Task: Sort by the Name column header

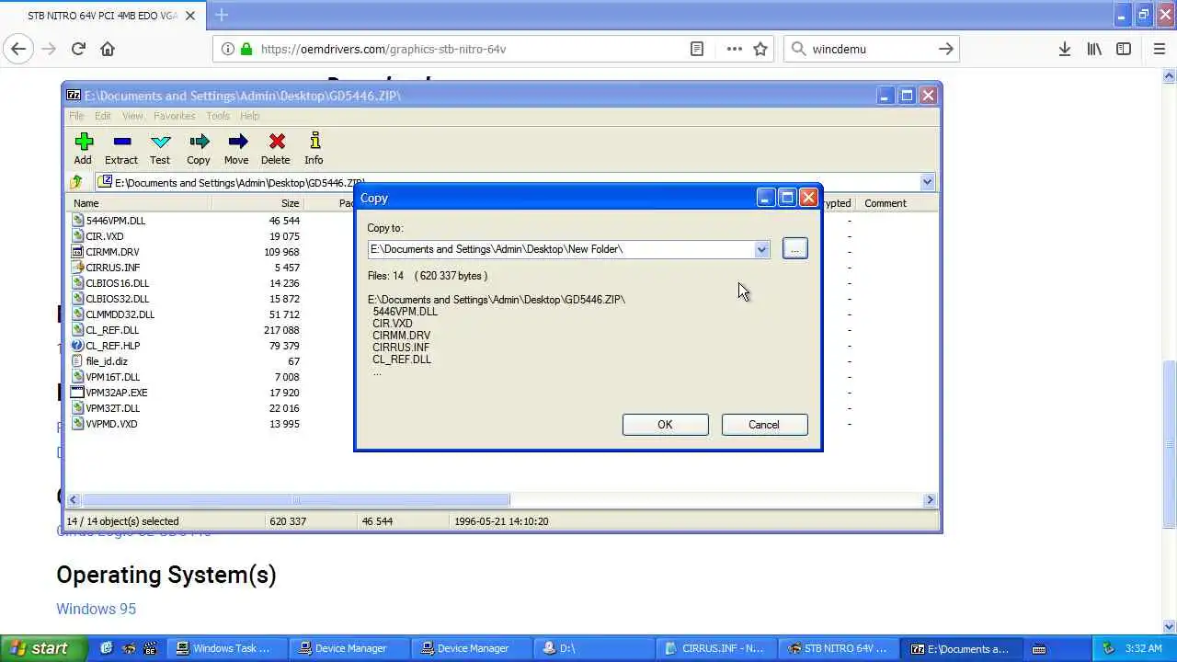Action: [x=140, y=203]
